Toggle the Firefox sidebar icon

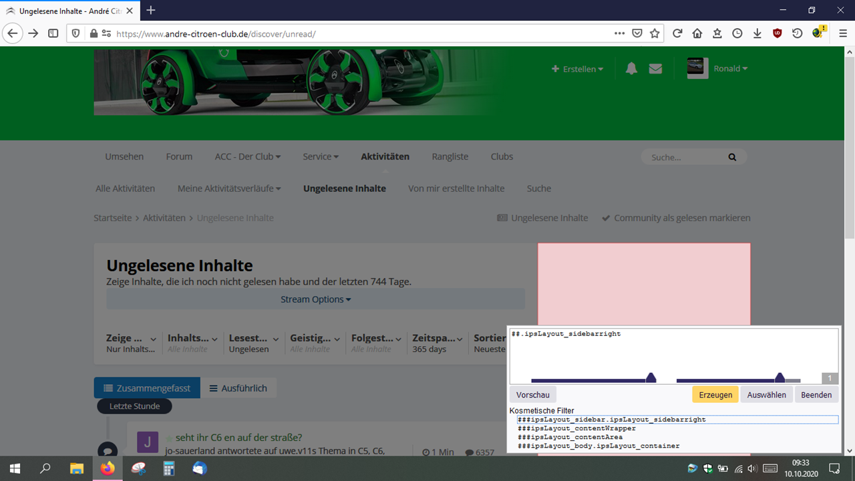(53, 33)
